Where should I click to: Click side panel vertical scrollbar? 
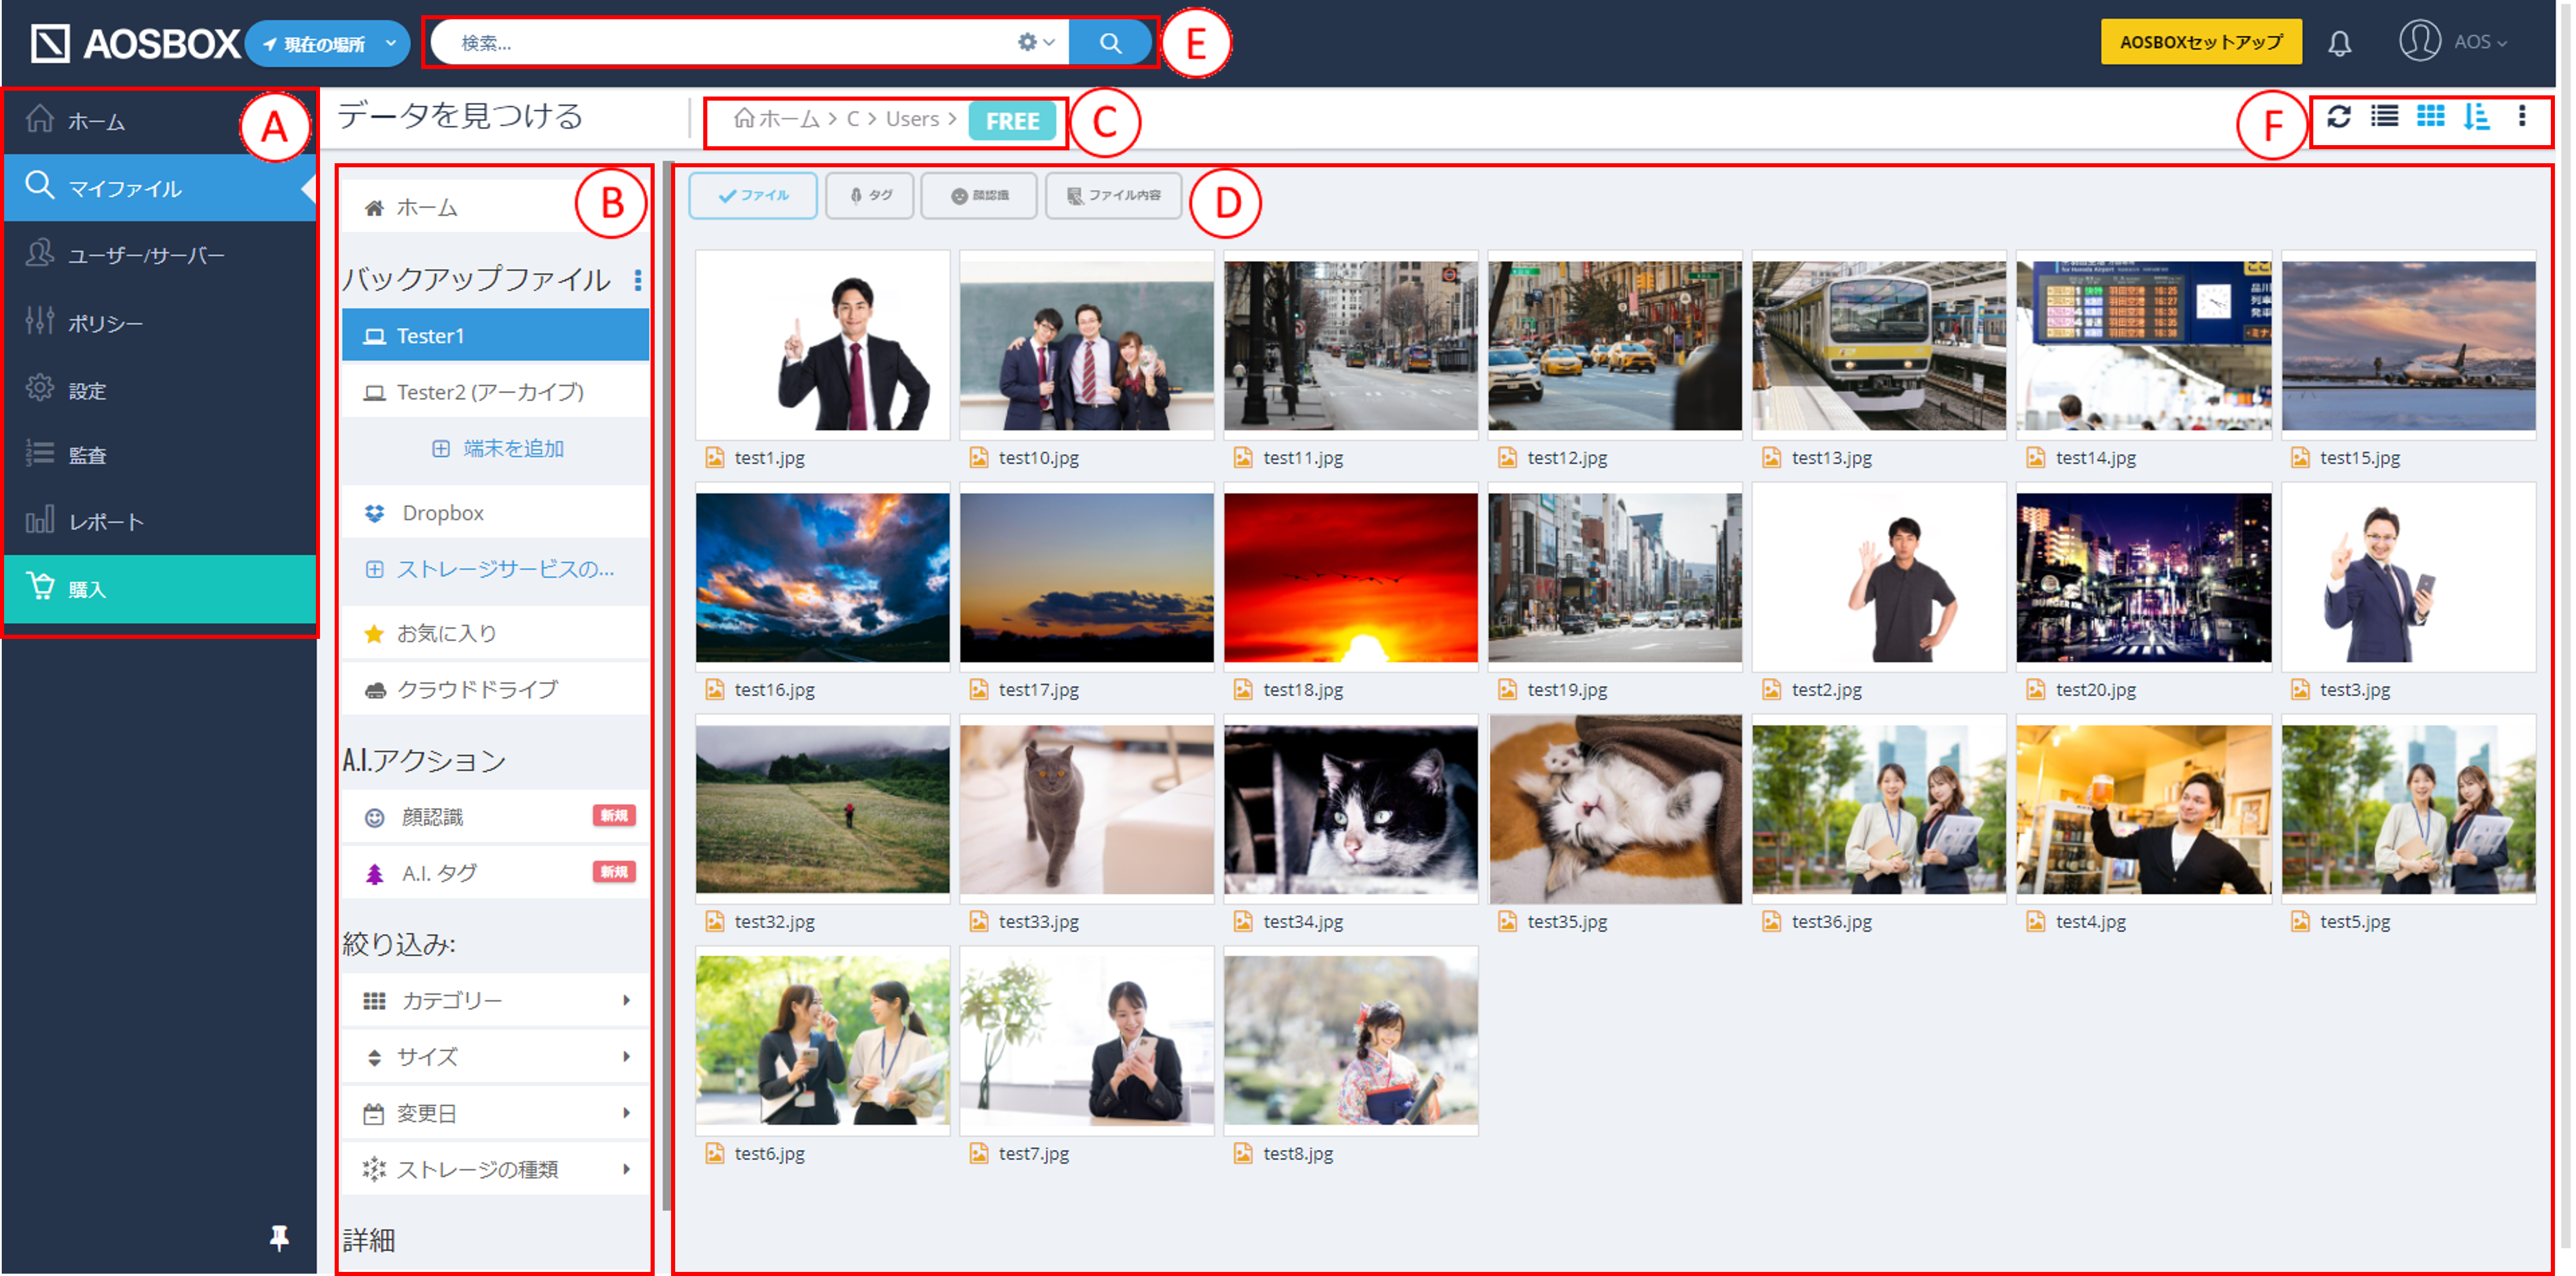pyautogui.click(x=667, y=685)
